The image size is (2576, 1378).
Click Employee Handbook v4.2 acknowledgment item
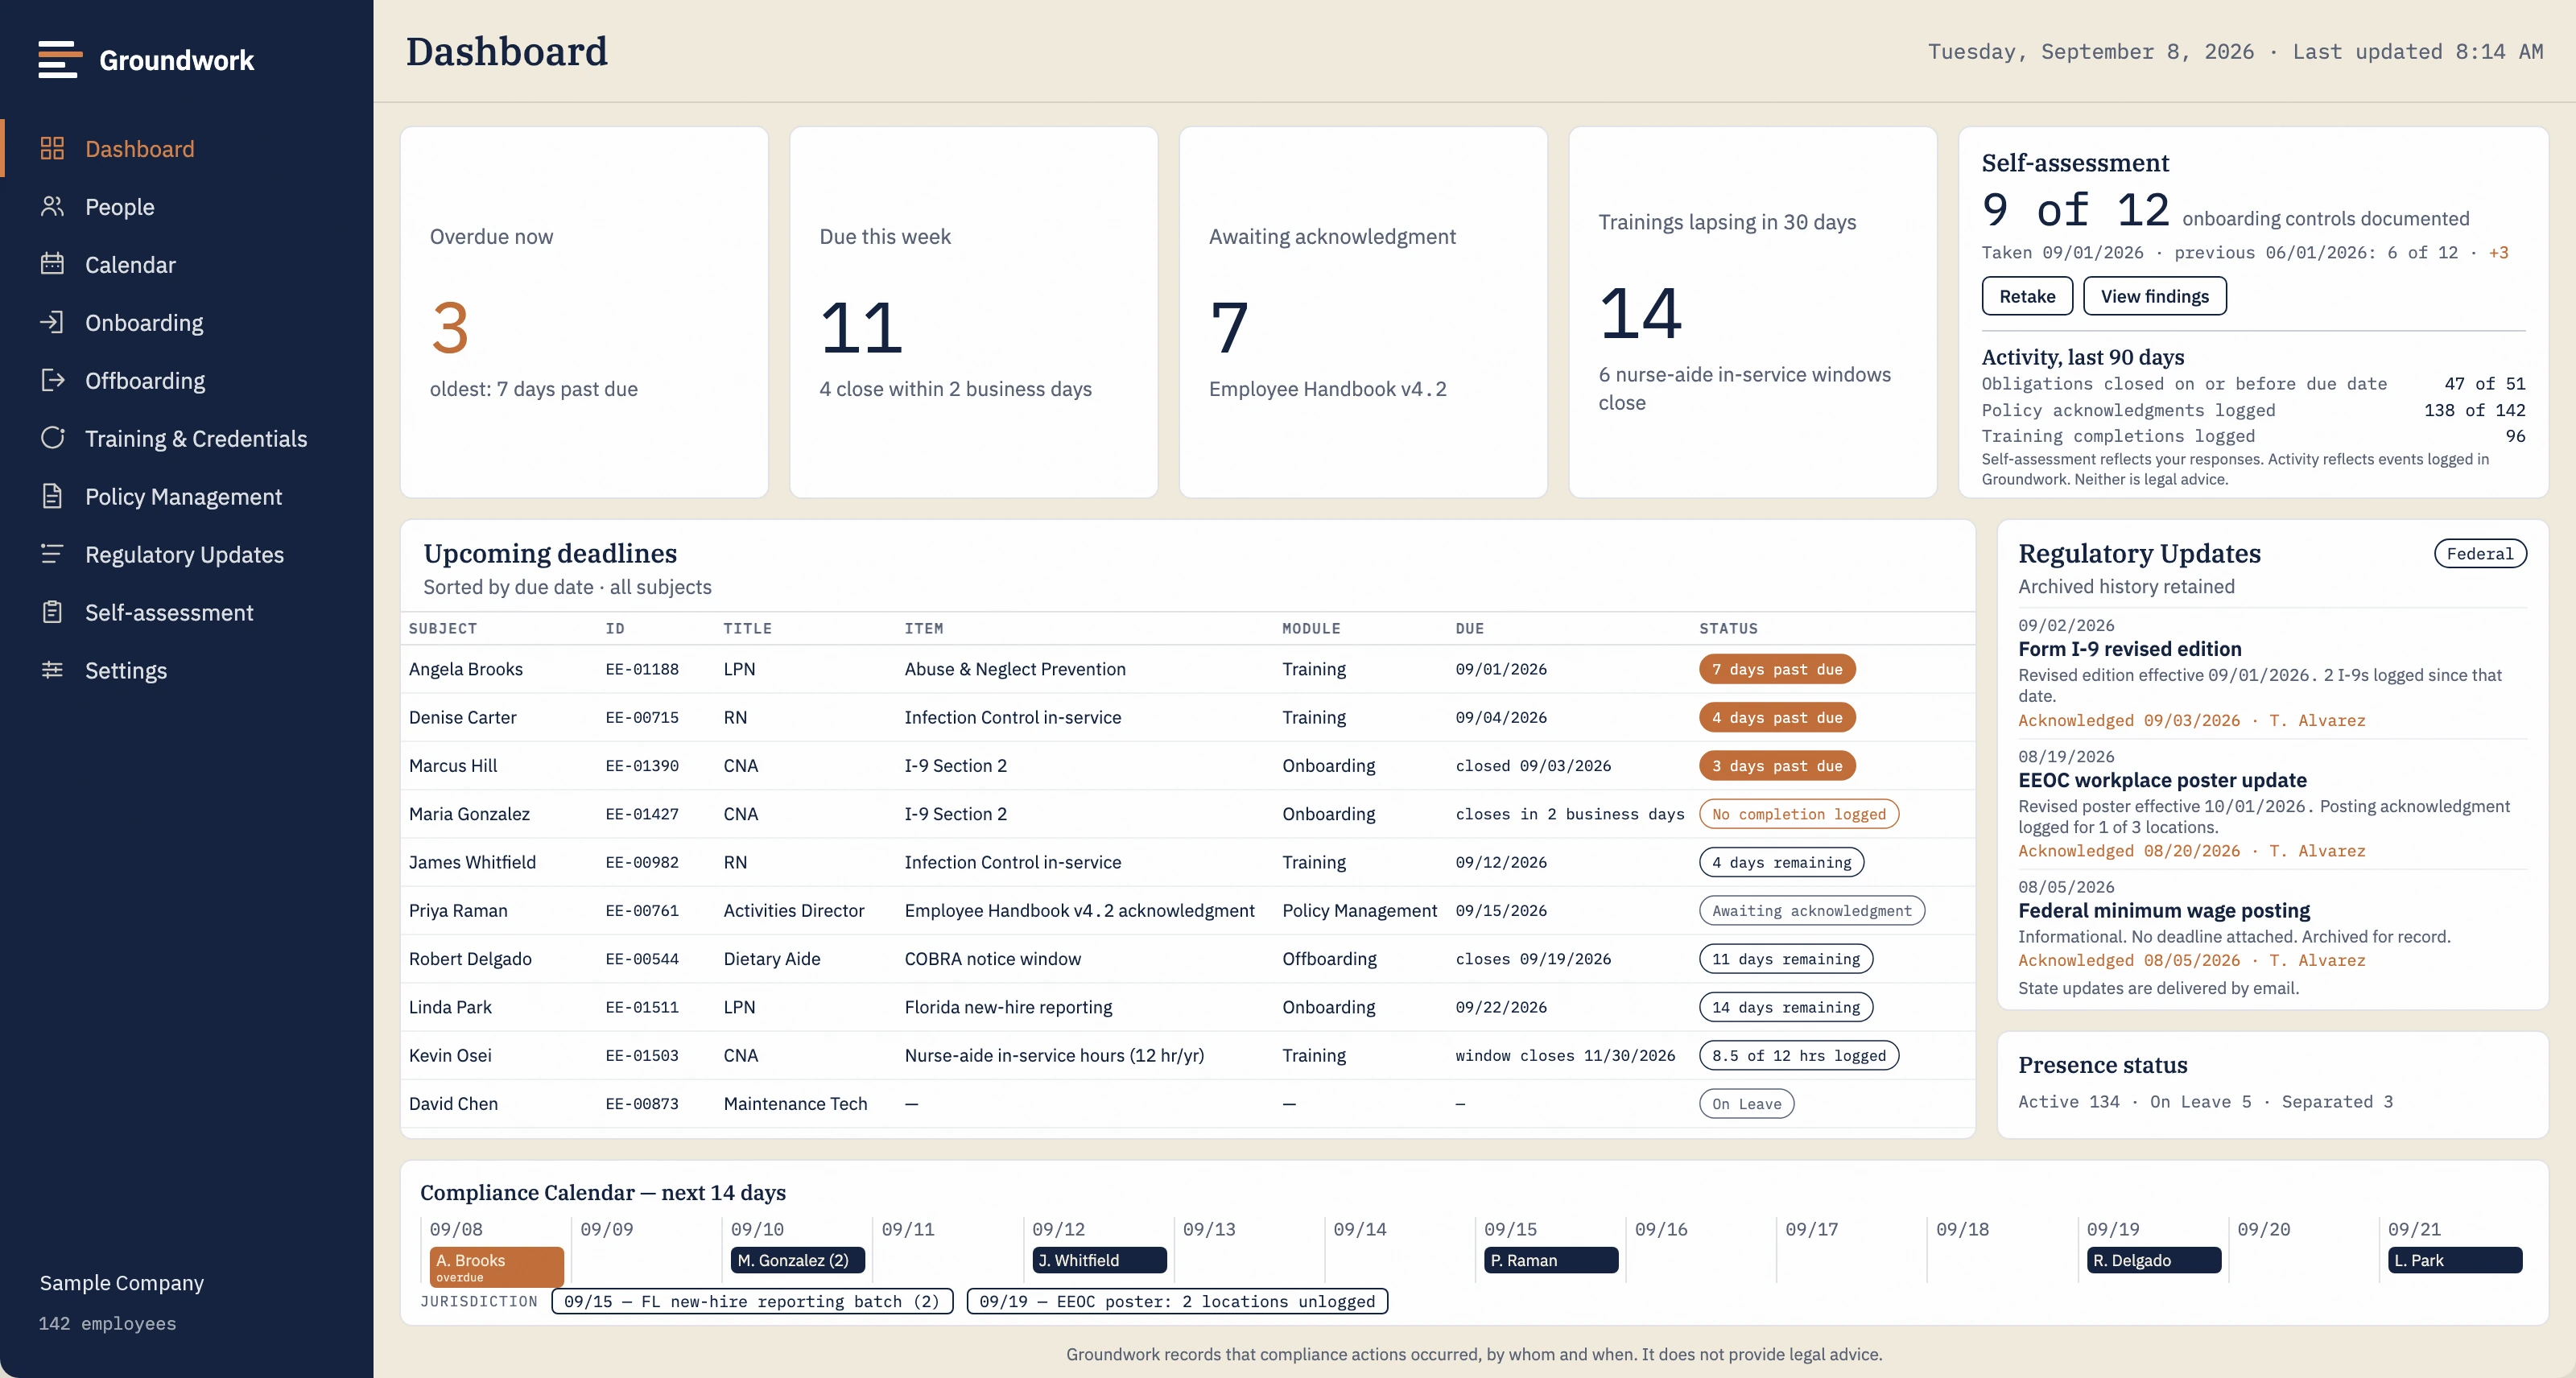pyautogui.click(x=1079, y=910)
